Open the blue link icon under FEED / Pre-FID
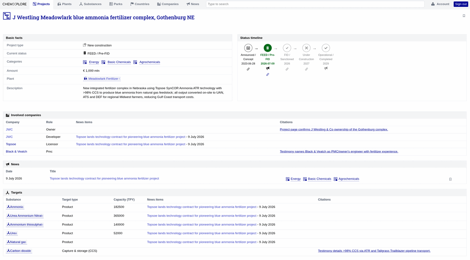This screenshot has height=260, width=470. pos(268,74)
